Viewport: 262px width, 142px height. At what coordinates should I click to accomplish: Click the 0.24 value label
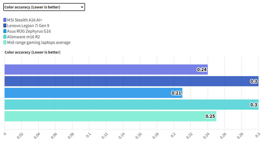[x=202, y=70]
